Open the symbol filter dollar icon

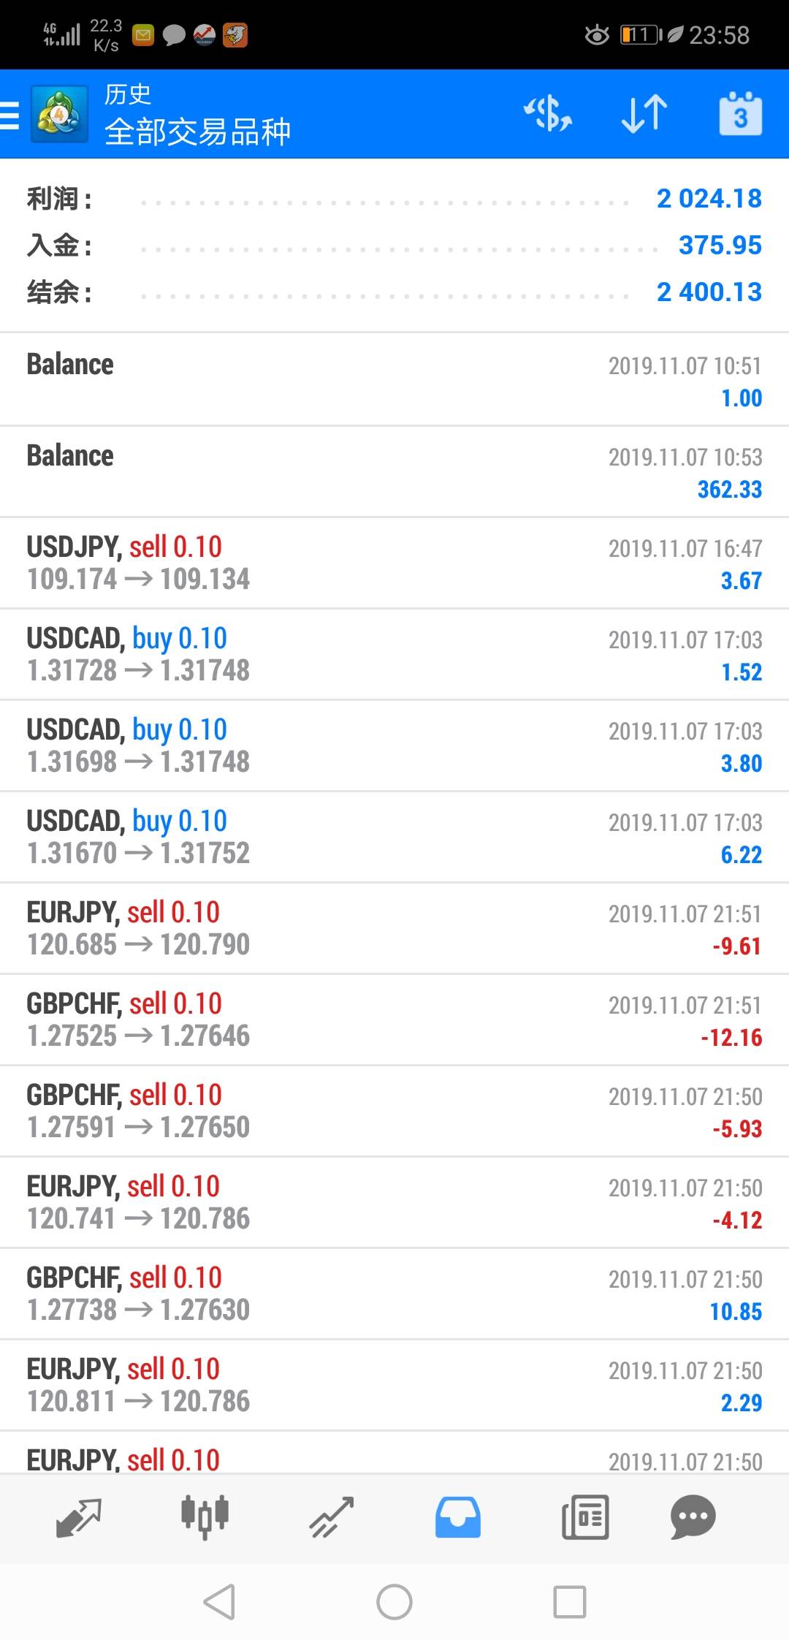(548, 114)
